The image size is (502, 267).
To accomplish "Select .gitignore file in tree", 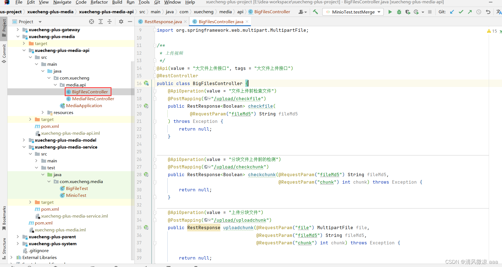I will tap(39, 250).
